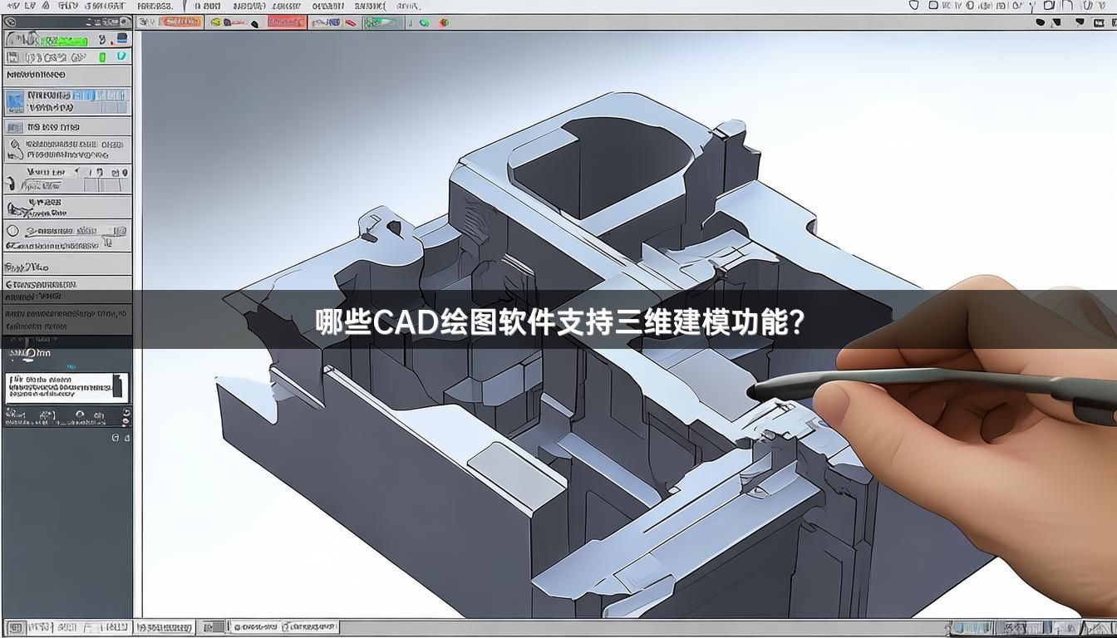Click the blue picture thumbnail icon in the sidebar
The image size is (1117, 638).
[x=15, y=102]
